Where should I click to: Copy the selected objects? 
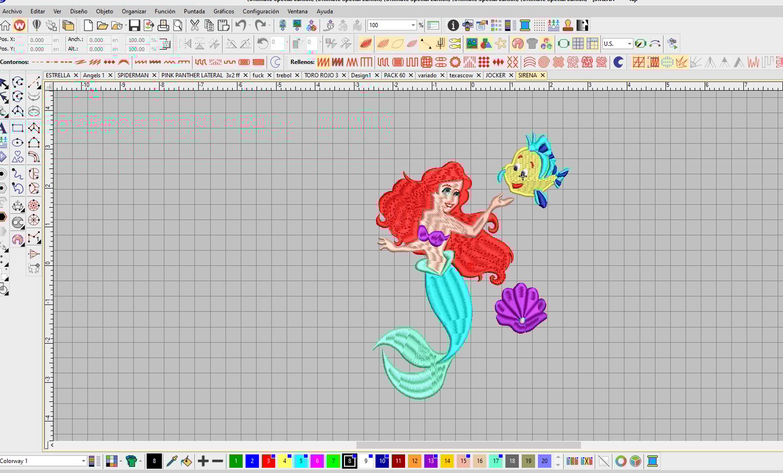209,25
